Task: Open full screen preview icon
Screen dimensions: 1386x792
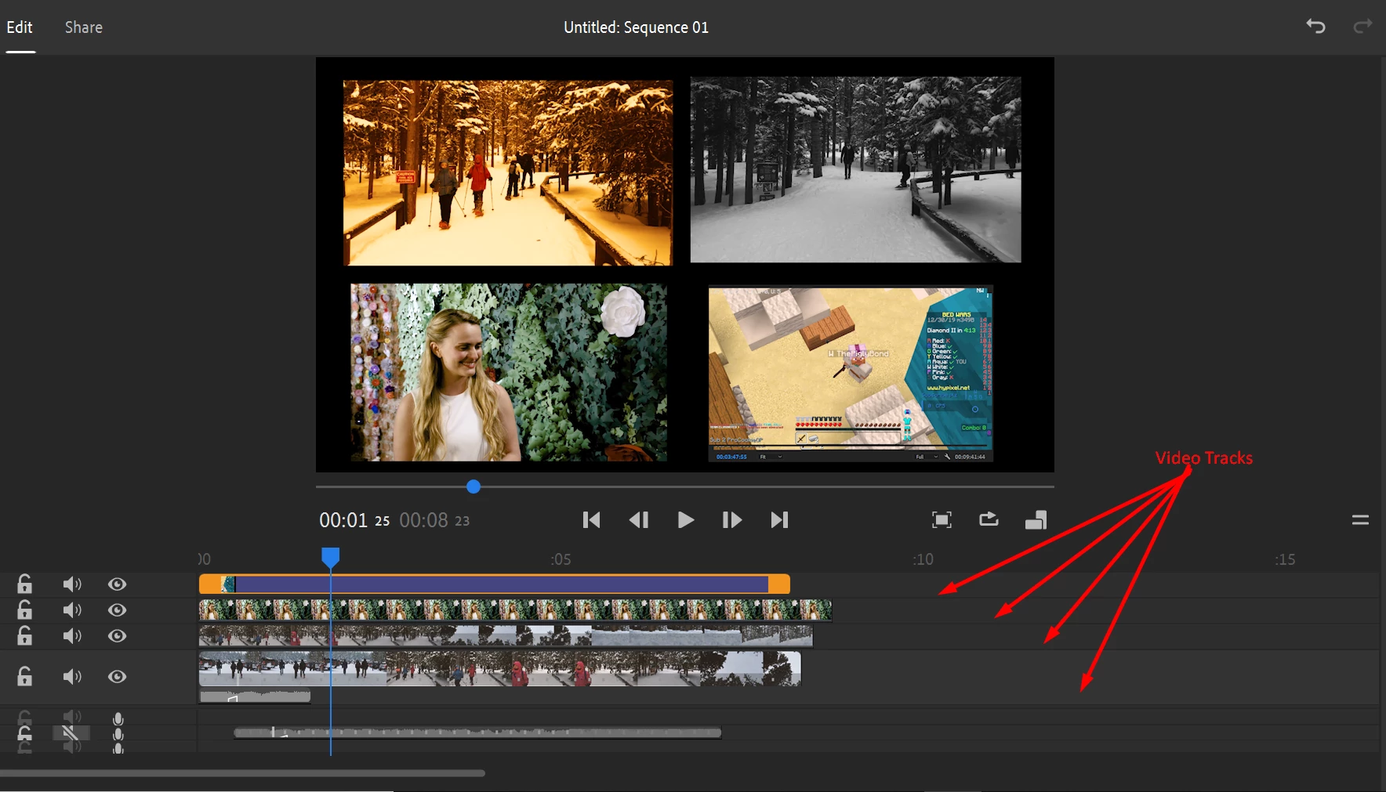Action: coord(942,520)
